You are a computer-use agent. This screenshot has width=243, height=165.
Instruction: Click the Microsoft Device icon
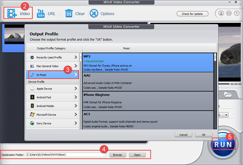(32, 115)
